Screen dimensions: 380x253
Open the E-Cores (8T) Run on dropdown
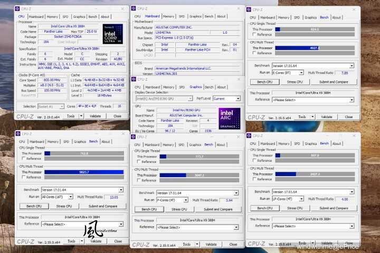tap(288, 73)
